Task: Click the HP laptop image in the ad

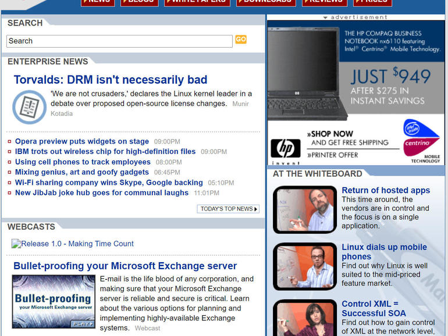Action: tap(307, 74)
